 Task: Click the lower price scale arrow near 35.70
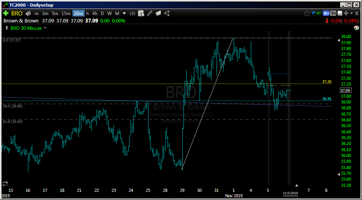pyautogui.click(x=339, y=174)
